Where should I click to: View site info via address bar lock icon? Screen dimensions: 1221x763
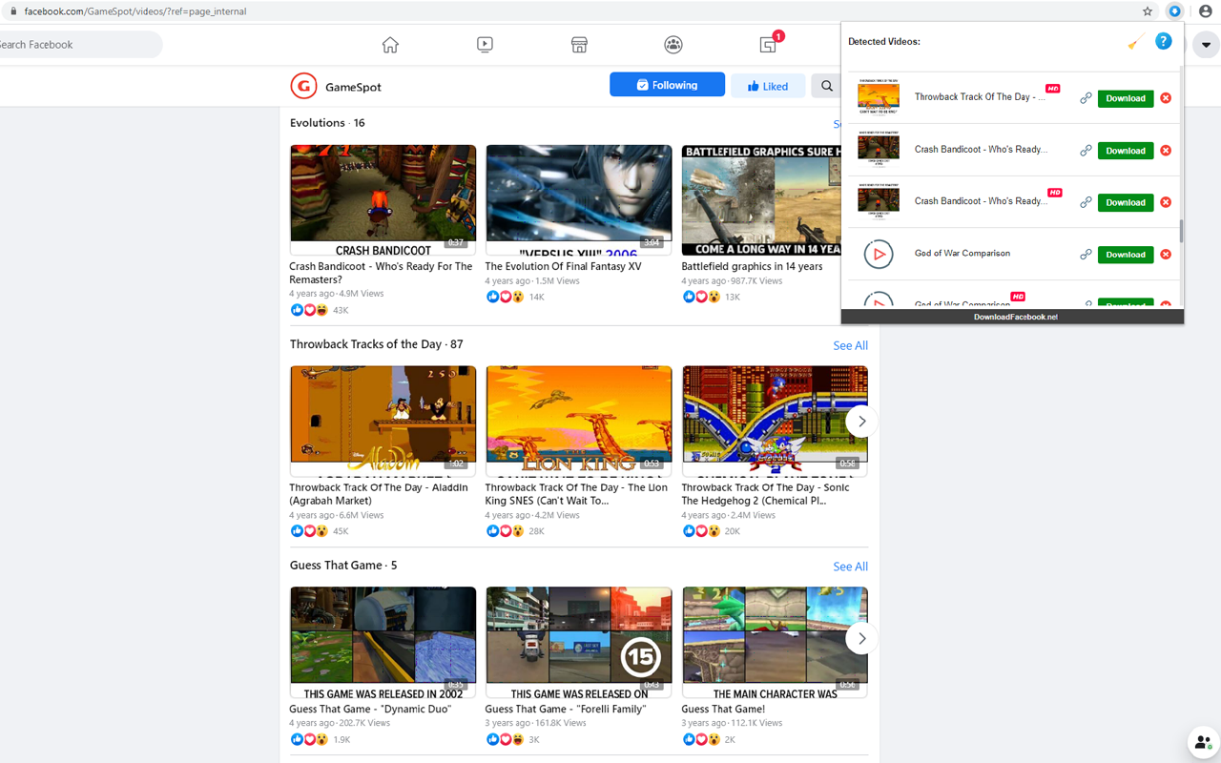point(13,11)
